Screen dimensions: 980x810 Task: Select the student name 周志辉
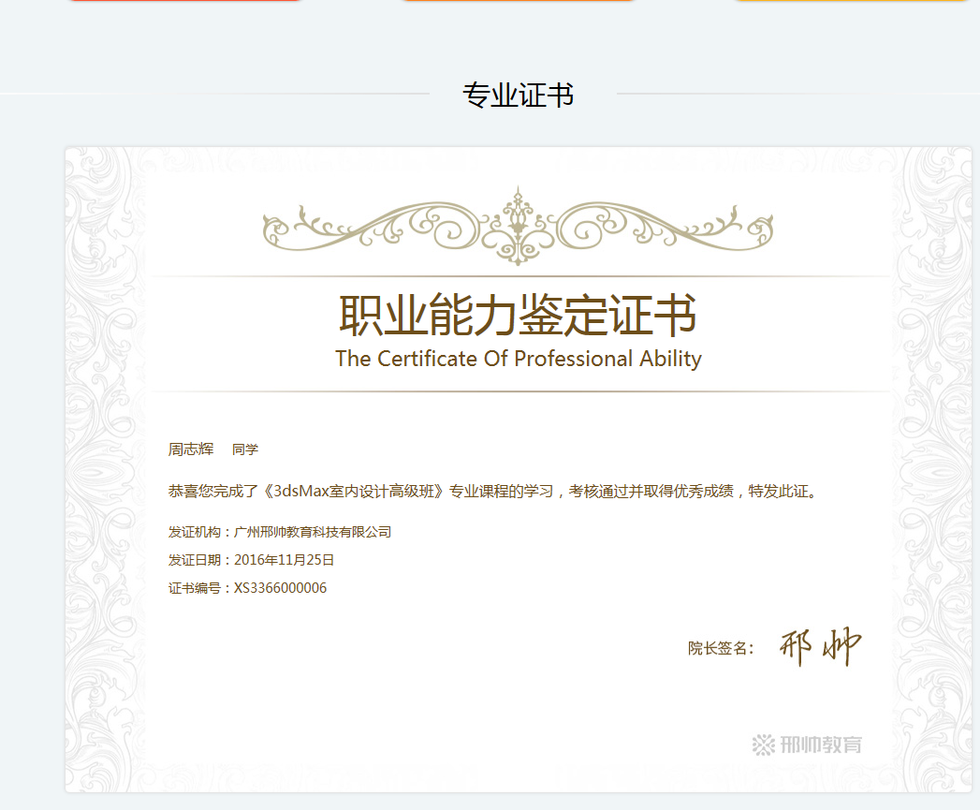pyautogui.click(x=191, y=449)
